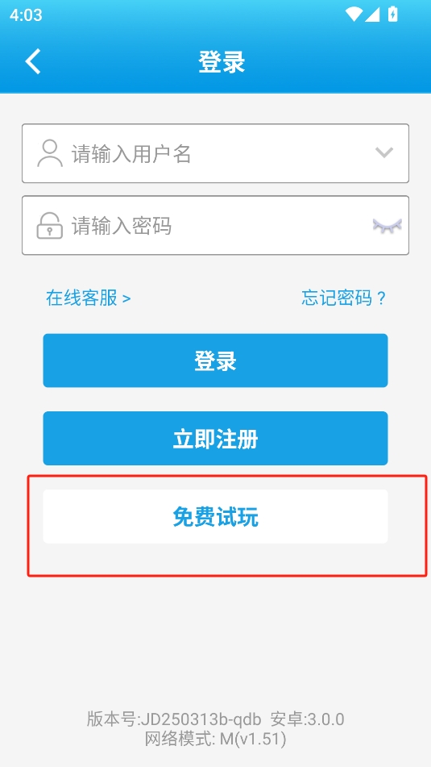Tap the 4:03 clock in status bar

(x=26, y=15)
